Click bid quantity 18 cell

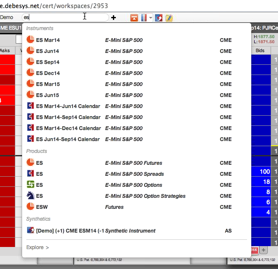point(261,182)
